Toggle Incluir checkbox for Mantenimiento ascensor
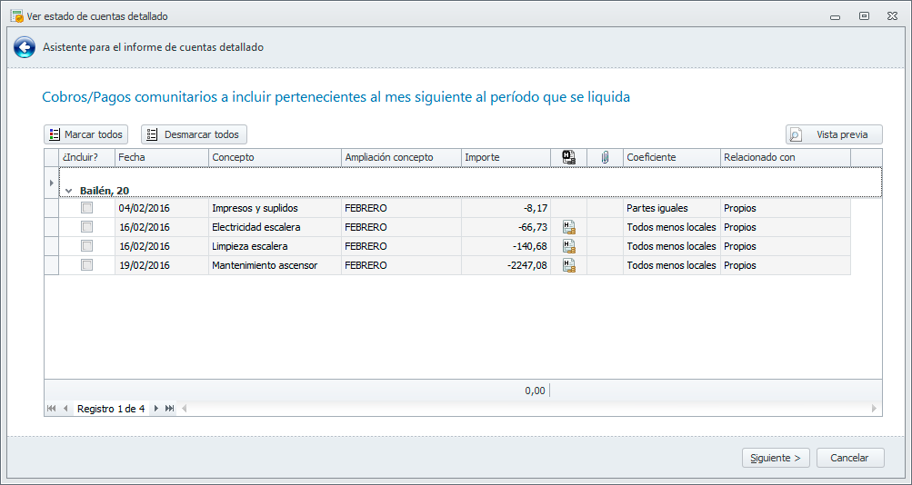The height and width of the screenshot is (485, 912). pos(86,265)
